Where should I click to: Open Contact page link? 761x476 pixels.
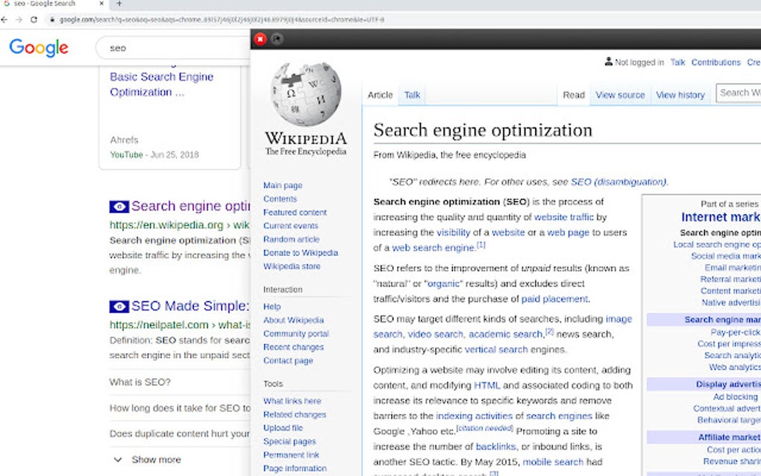point(288,360)
